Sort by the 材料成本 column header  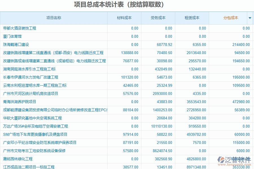point(124,18)
